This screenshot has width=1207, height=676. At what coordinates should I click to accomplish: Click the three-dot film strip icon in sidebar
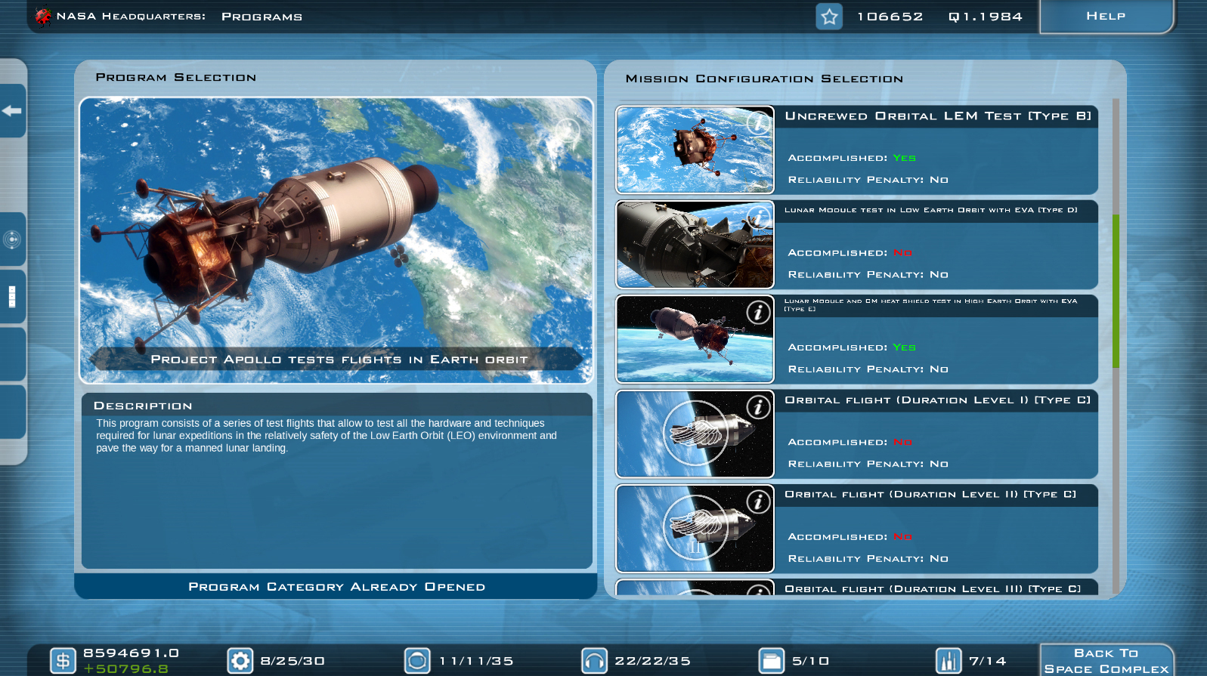[x=11, y=297]
